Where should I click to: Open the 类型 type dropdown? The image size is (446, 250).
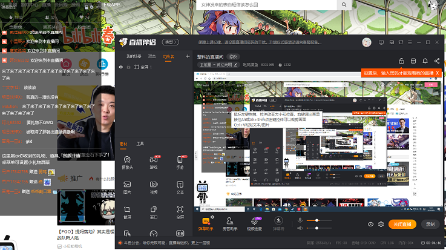pyautogui.click(x=172, y=42)
